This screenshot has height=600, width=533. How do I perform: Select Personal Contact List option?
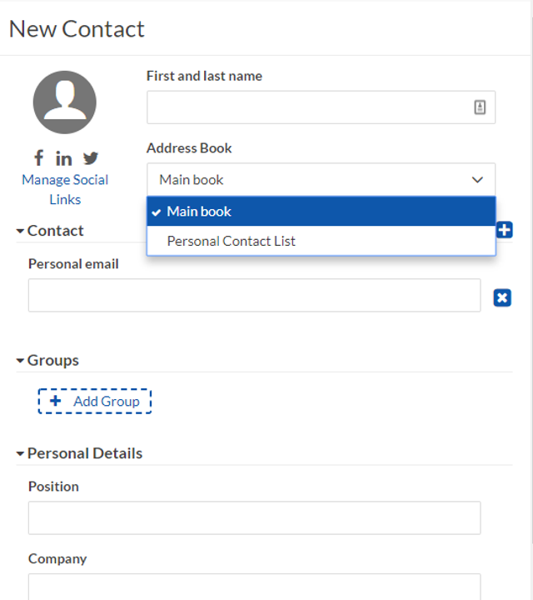[321, 241]
